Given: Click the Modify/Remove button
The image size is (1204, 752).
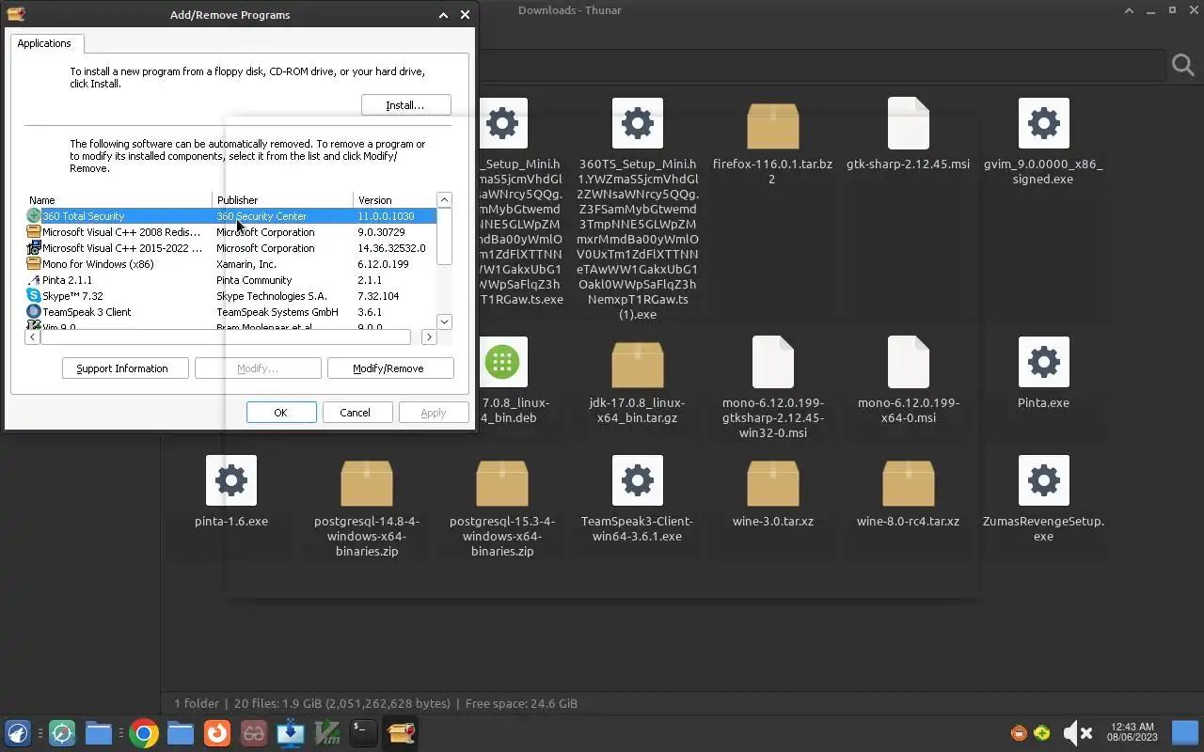Looking at the screenshot, I should click(388, 368).
